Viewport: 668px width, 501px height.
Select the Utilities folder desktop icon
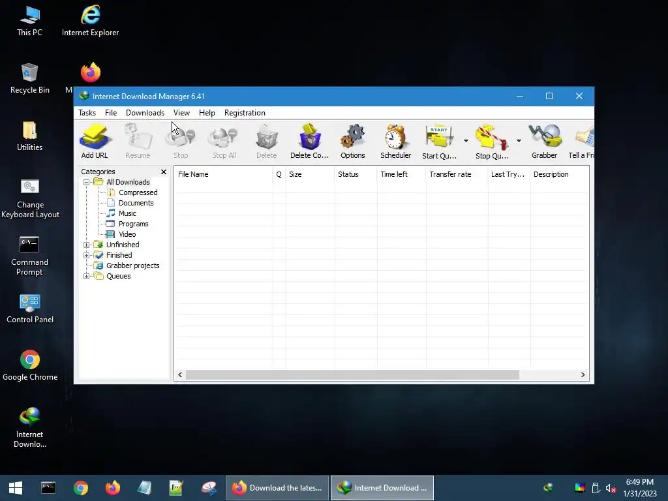coord(29,136)
